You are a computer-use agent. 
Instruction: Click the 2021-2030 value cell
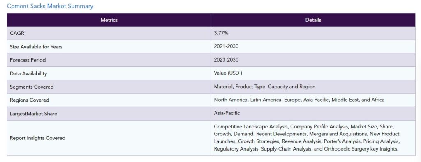coord(313,47)
